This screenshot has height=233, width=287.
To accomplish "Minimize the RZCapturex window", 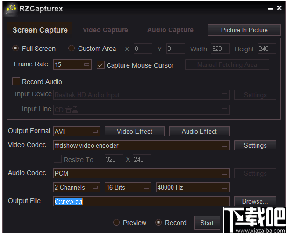I will [x=271, y=9].
